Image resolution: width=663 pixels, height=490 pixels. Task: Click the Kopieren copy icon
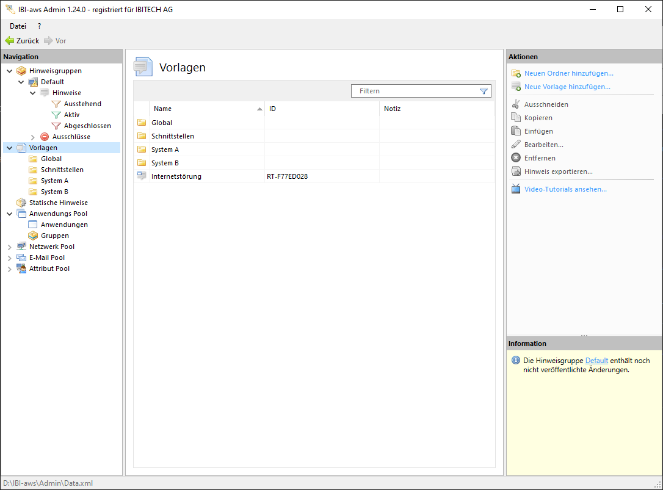coord(516,118)
